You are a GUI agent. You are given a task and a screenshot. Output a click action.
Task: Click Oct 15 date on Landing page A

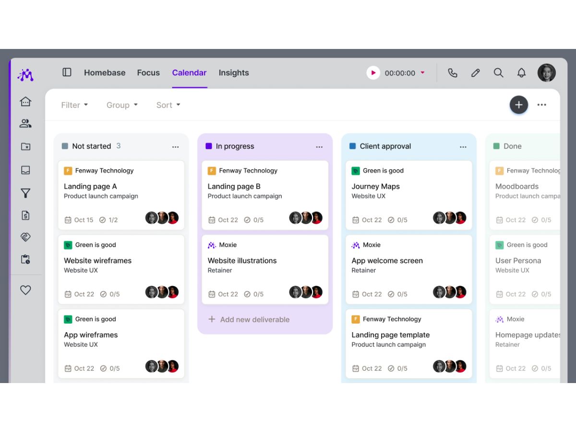(x=79, y=220)
